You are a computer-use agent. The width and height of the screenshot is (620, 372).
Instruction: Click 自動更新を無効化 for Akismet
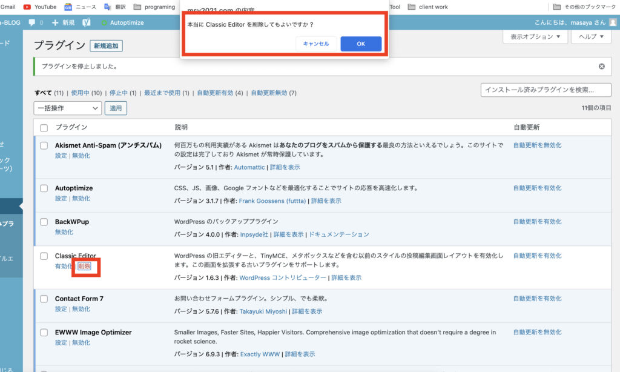pos(538,145)
